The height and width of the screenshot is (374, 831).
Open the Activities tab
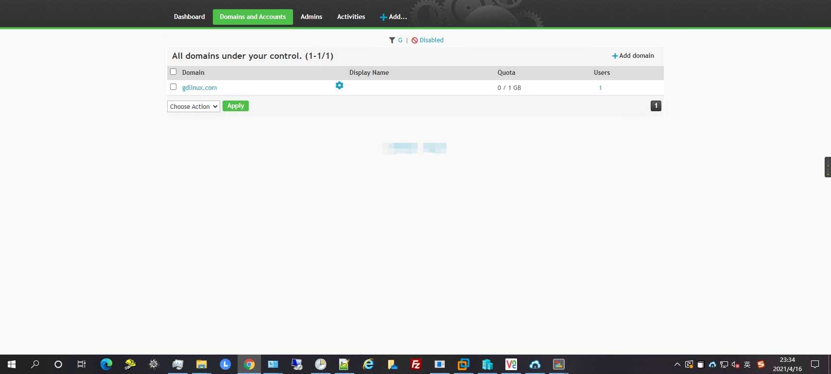351,17
